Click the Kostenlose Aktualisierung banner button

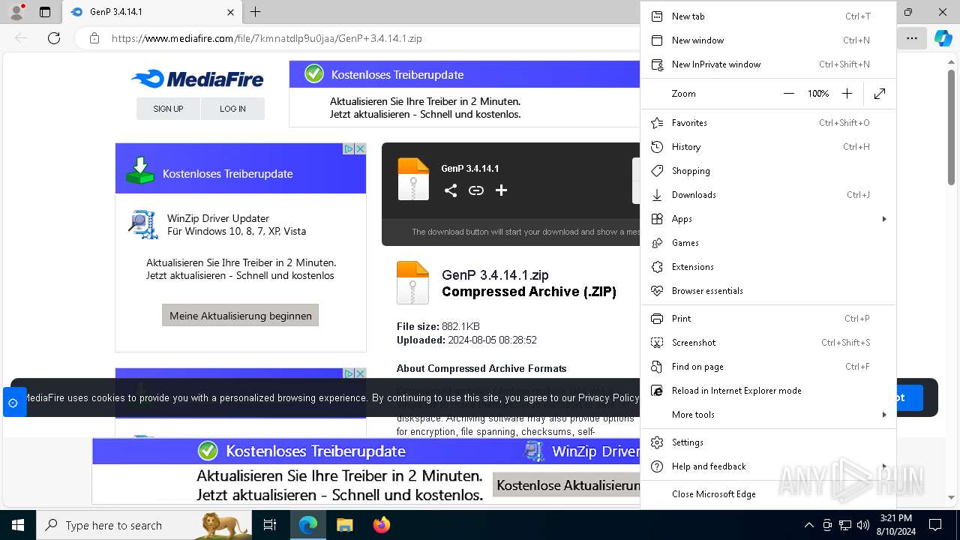click(x=566, y=485)
